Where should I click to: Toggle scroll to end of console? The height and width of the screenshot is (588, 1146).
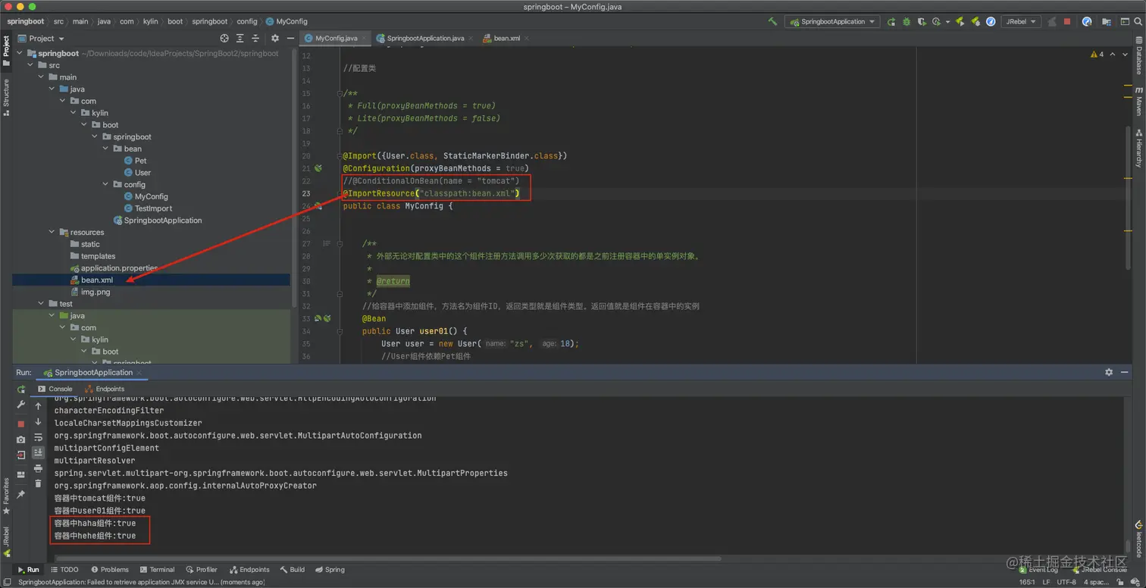[38, 452]
